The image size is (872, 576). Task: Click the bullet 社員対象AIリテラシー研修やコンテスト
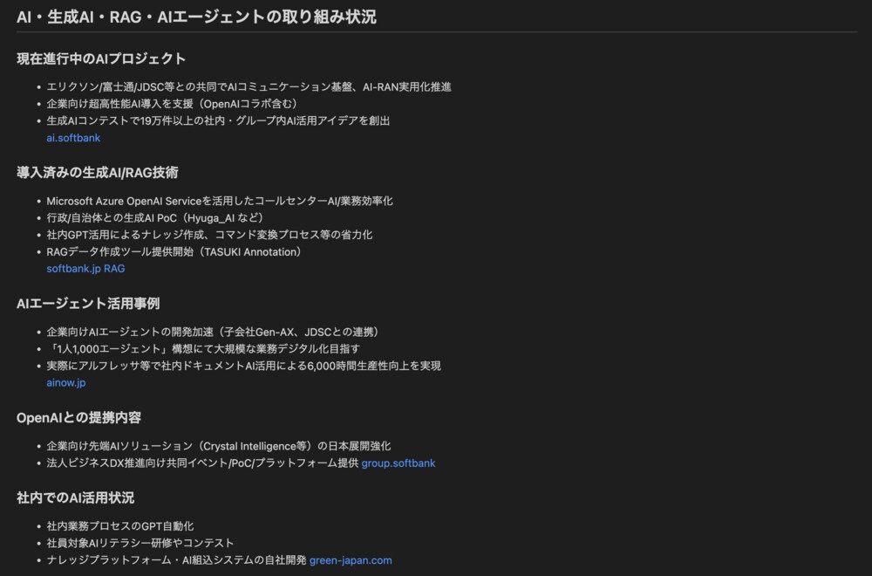(x=140, y=543)
